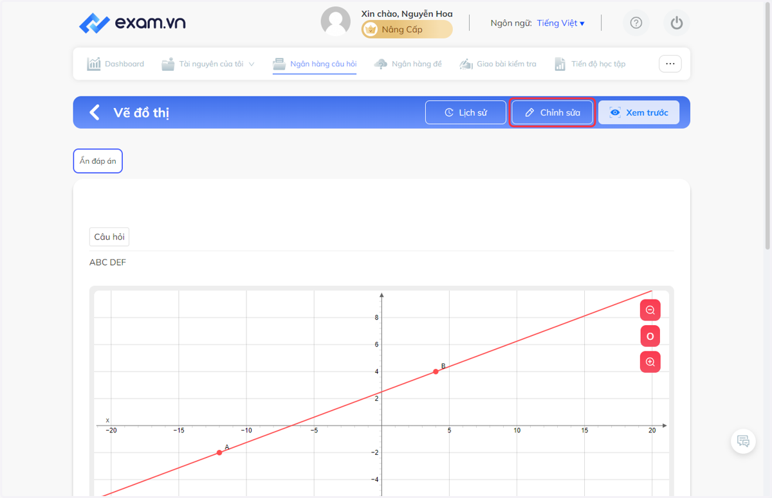Reset graph view with O button
The width and height of the screenshot is (772, 498).
[x=650, y=336]
